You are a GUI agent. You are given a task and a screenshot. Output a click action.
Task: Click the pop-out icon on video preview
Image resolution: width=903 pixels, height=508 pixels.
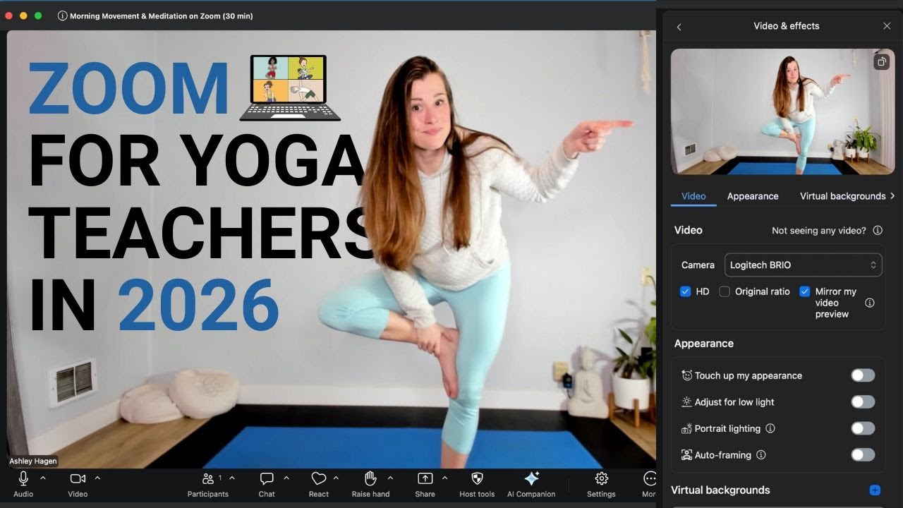pos(881,62)
